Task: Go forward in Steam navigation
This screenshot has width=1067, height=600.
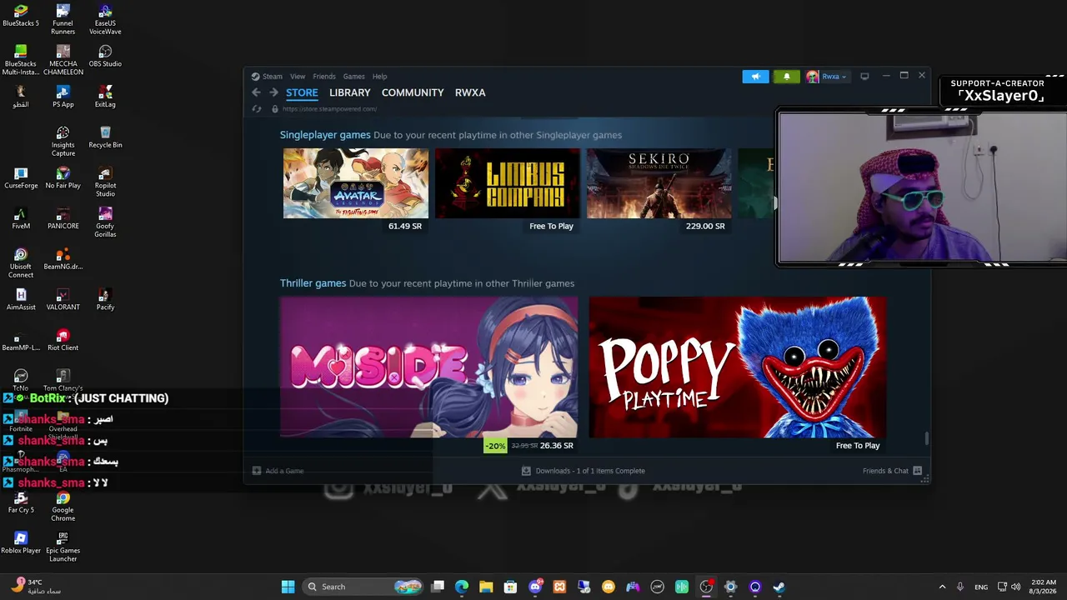Action: tap(273, 92)
